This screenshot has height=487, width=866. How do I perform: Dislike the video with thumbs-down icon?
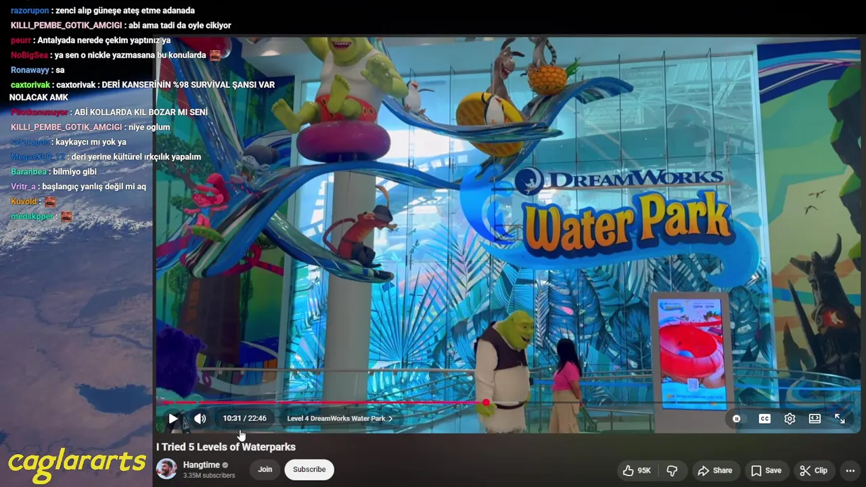[673, 470]
